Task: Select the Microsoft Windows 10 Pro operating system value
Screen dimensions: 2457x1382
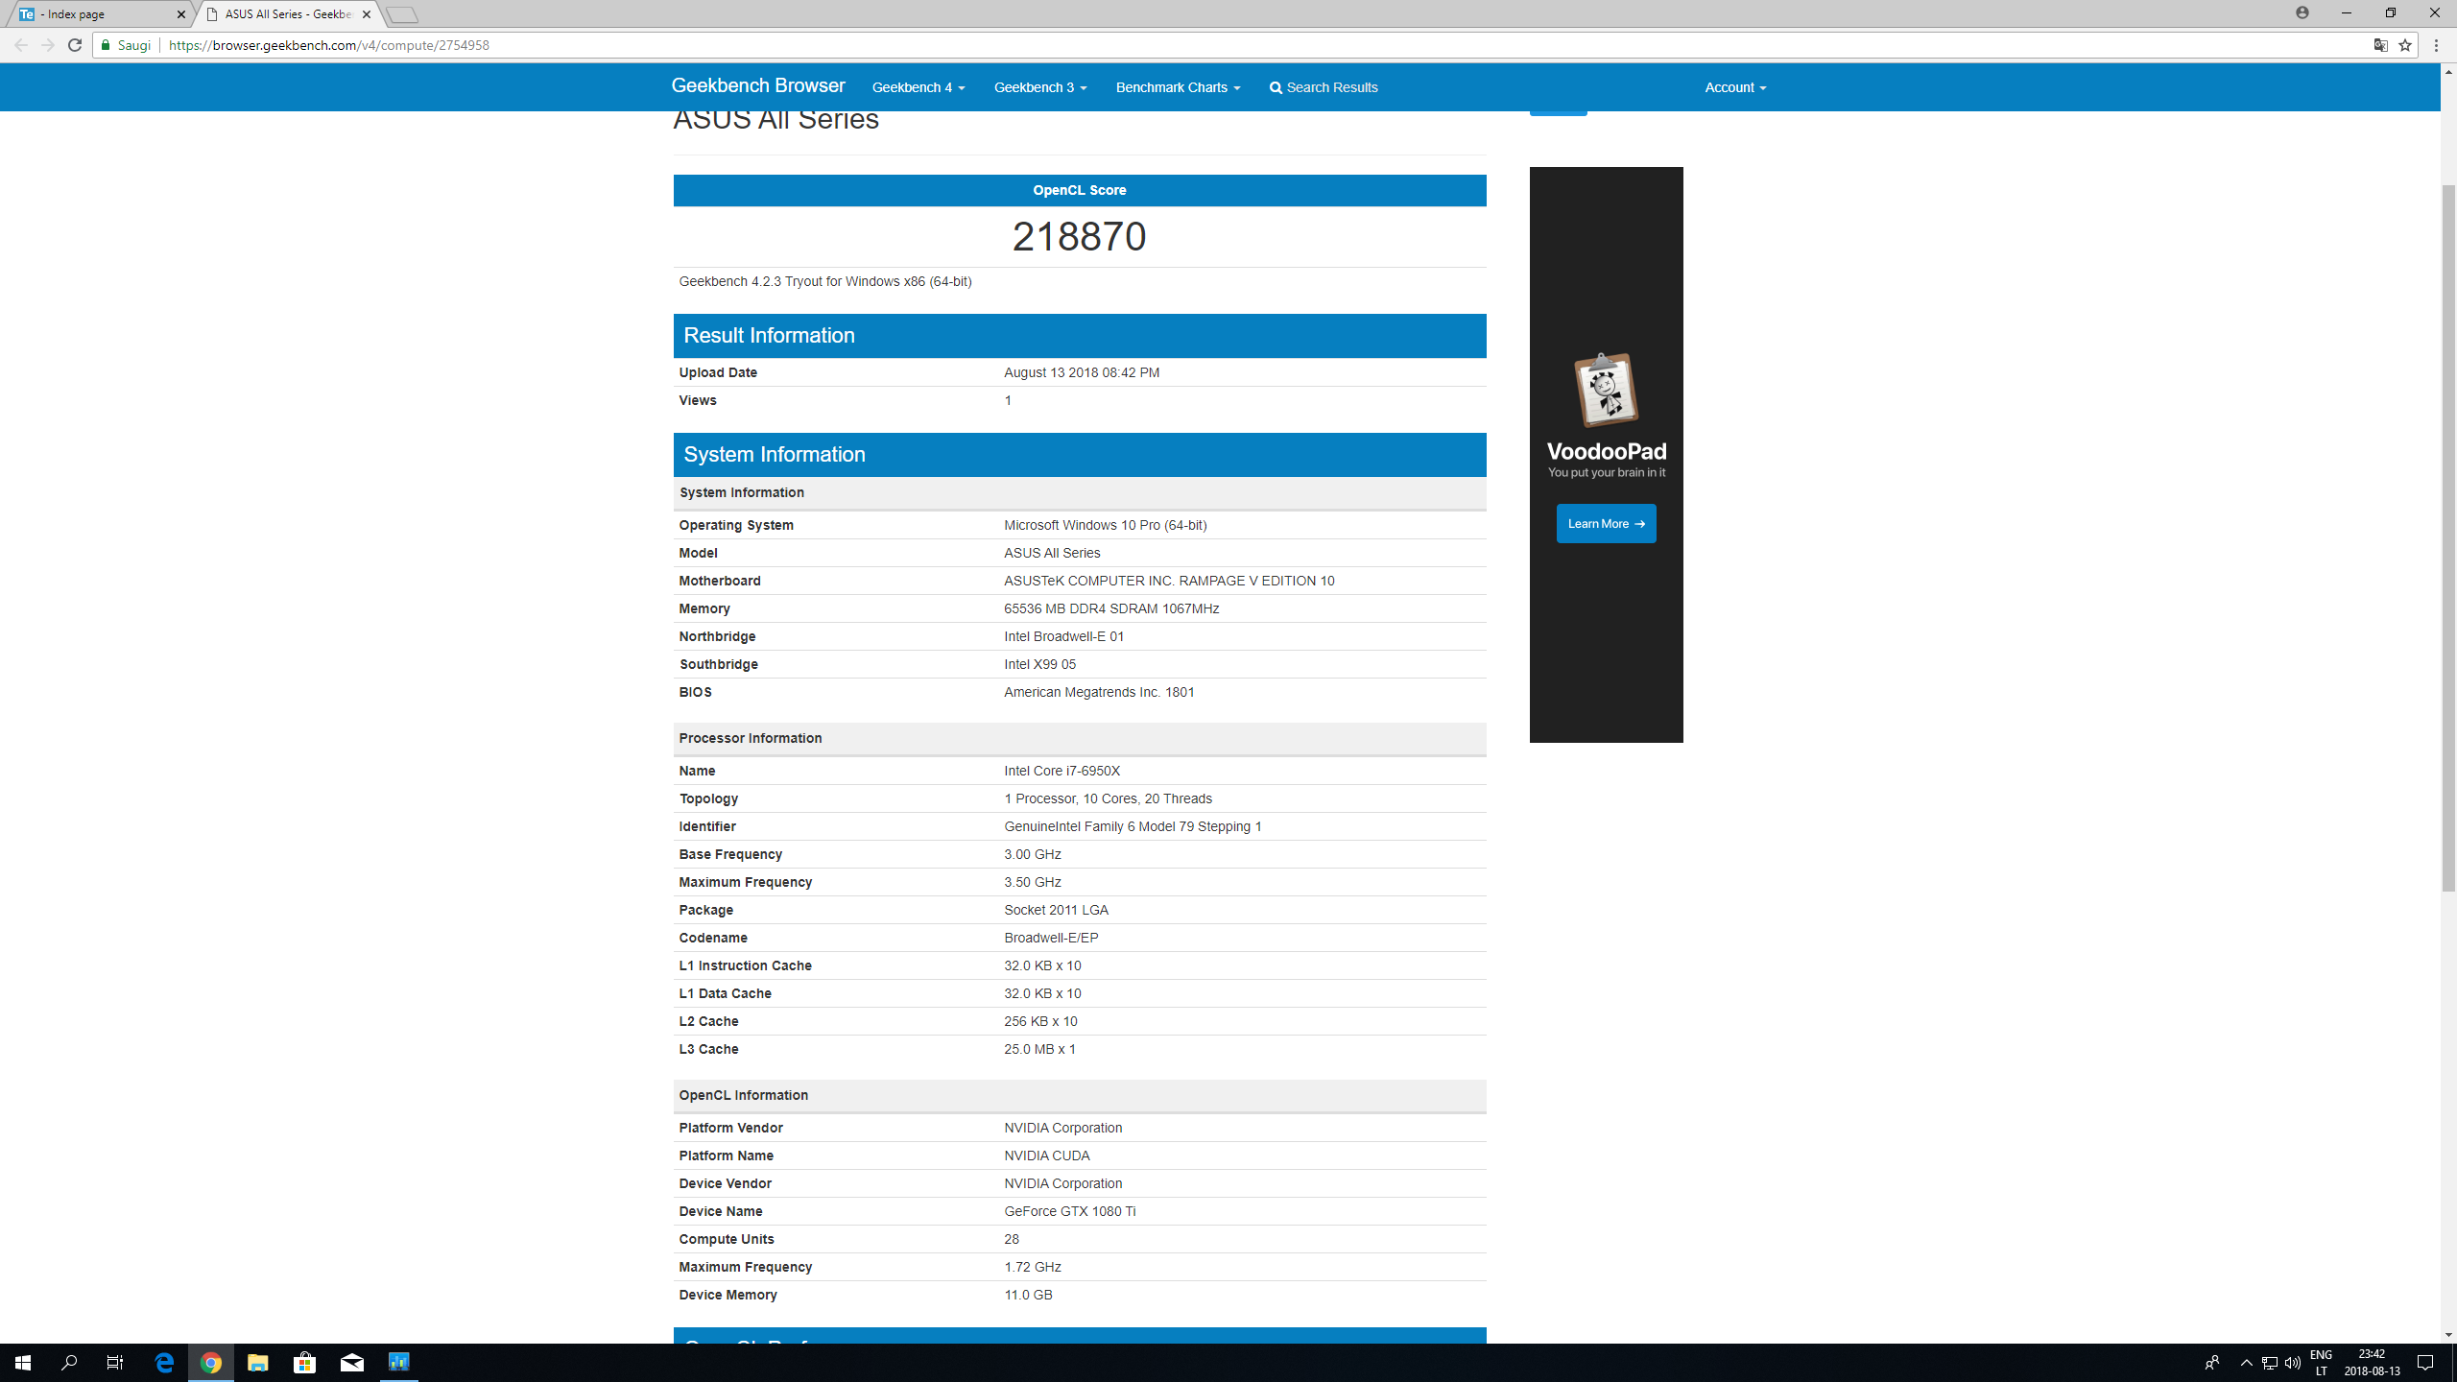Action: pos(1106,525)
